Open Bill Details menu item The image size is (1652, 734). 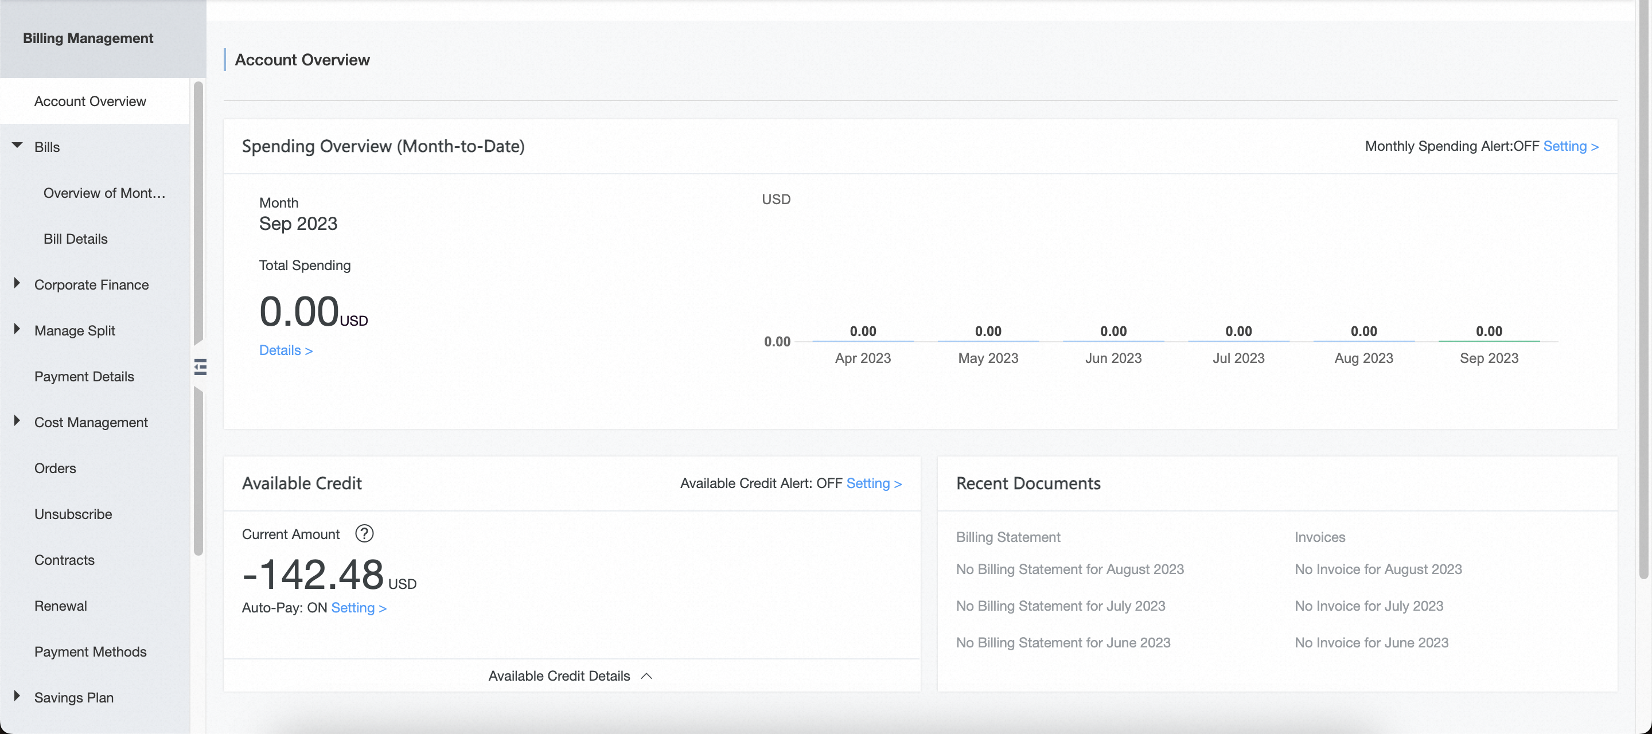(x=76, y=239)
